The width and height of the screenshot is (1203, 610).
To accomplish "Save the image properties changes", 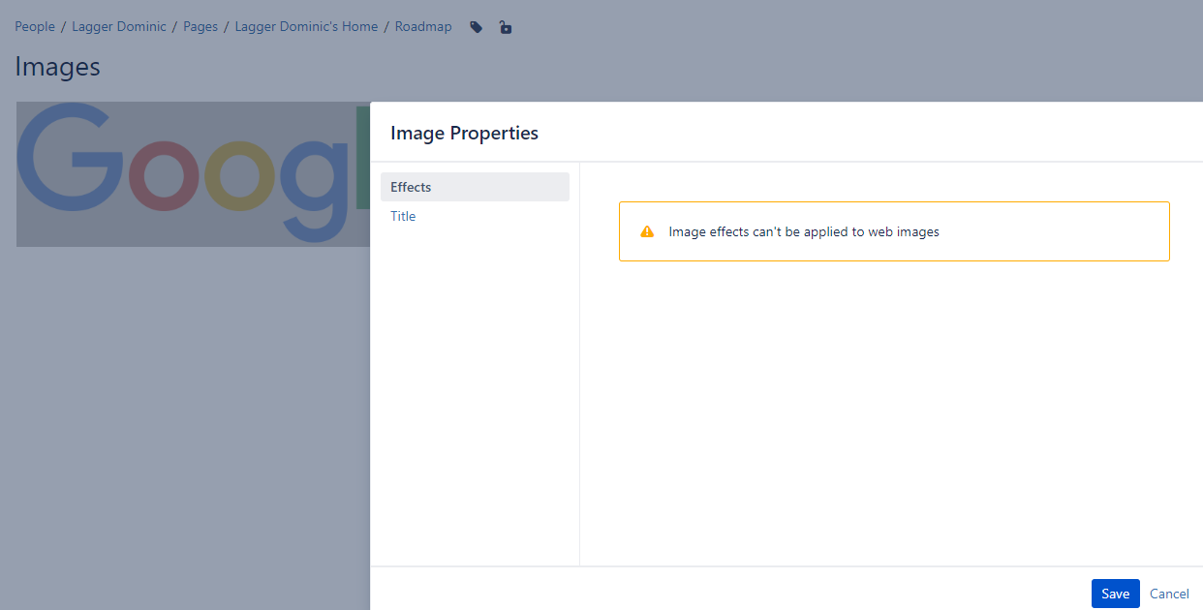I will click(x=1115, y=593).
